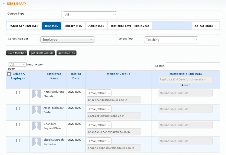The width and height of the screenshot is (226, 155).
Task: Tick the Select All Employee checkbox
Action: pyautogui.click(x=9, y=74)
